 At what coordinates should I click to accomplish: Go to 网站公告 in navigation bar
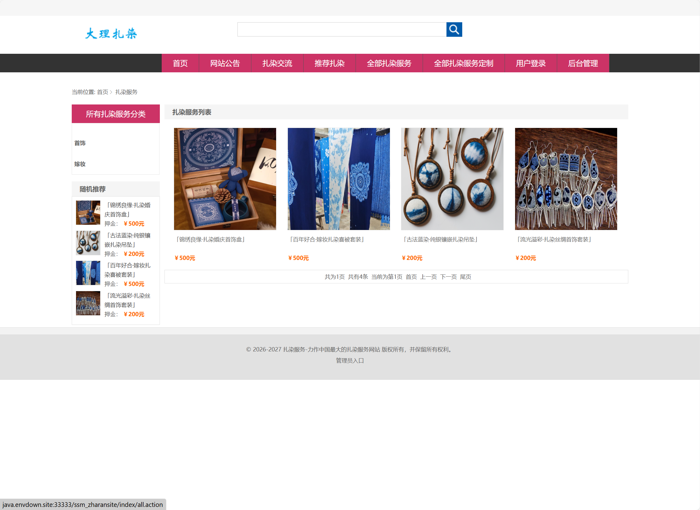[225, 63]
